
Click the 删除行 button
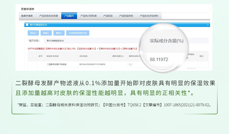(59, 33)
